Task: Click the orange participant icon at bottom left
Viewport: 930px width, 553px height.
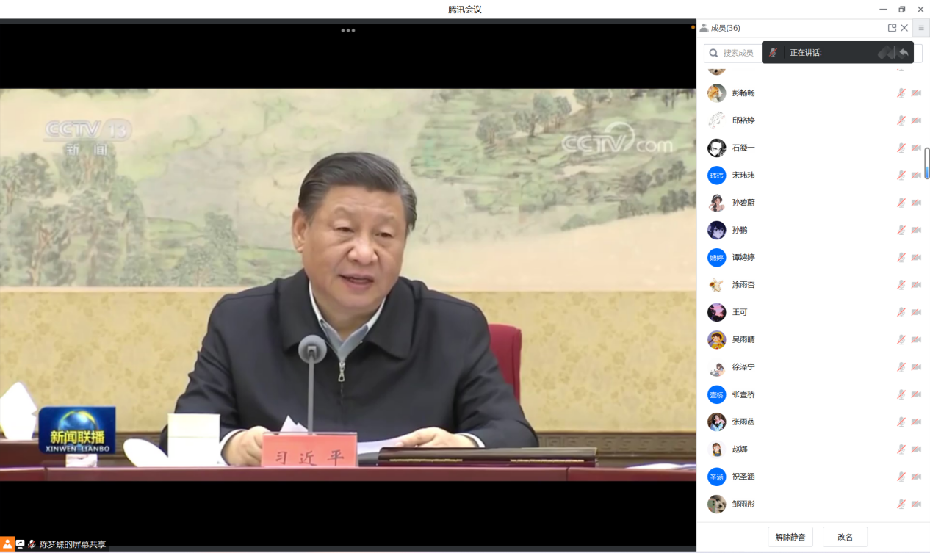Action: click(7, 544)
